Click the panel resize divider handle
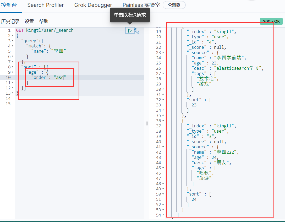285x222 pixels. (147, 123)
